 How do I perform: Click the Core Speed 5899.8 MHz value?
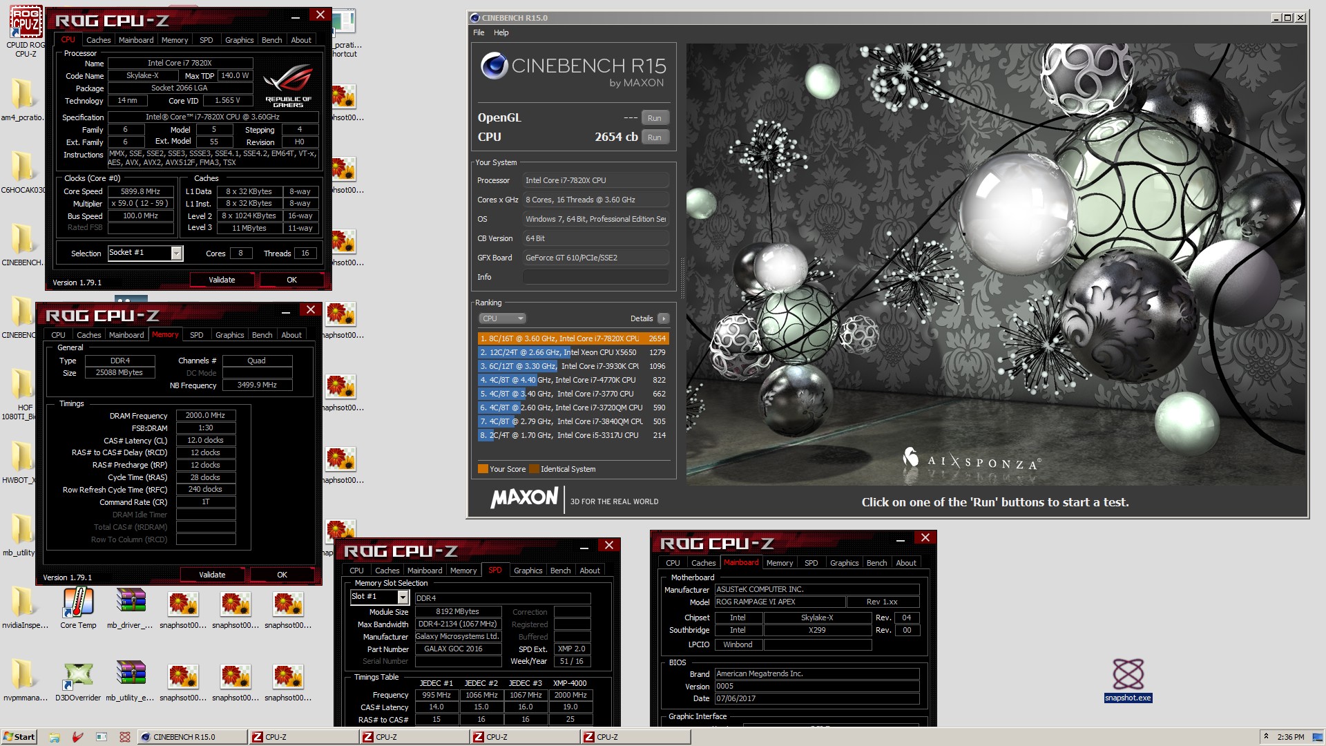click(140, 191)
